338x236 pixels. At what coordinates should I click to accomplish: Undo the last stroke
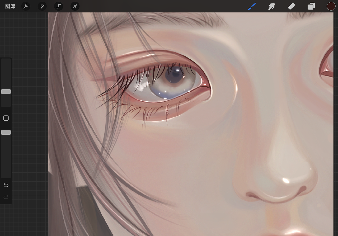[6, 185]
